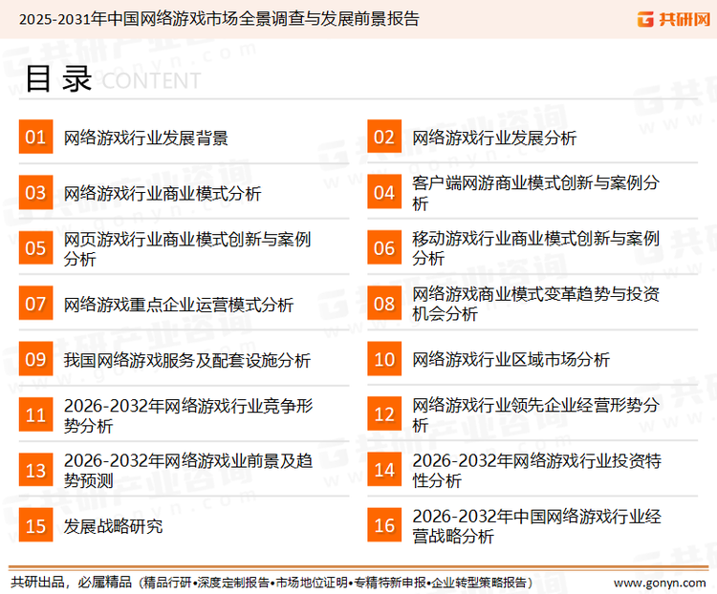
Task: Select chapter title 网络游戏行业发展分析
Action: (x=494, y=138)
